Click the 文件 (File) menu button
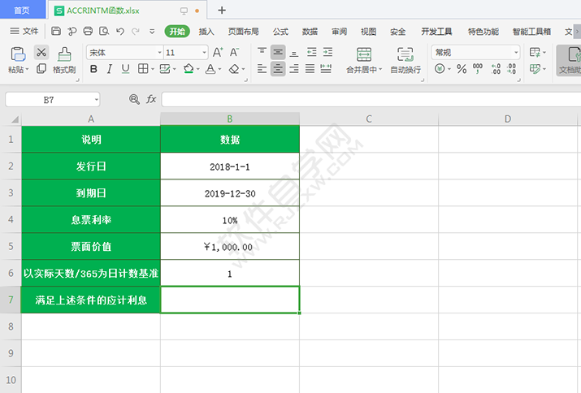This screenshot has height=393, width=581. (x=24, y=32)
